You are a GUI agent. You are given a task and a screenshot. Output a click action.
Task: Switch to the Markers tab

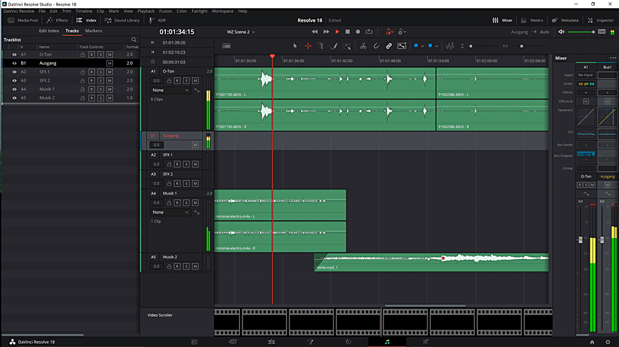(94, 31)
